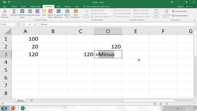Open Error Checking dropdown arrow
This screenshot has width=197, height=111.
point(150,14)
